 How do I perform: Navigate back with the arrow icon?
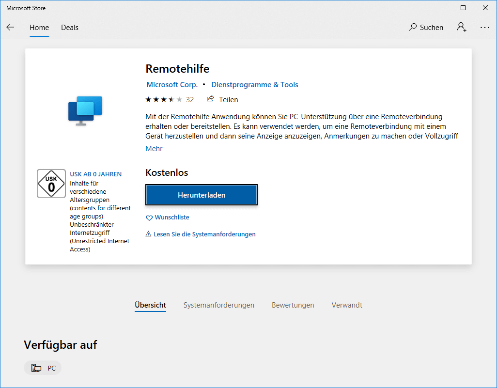point(10,27)
